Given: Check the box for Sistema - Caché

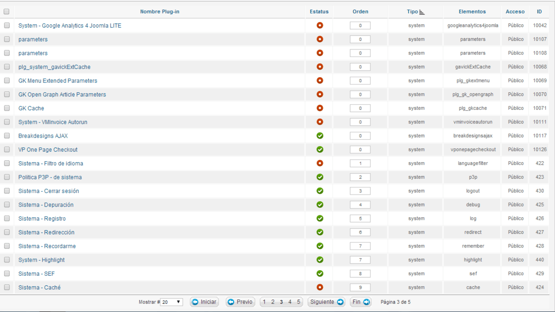Looking at the screenshot, I should click(x=7, y=288).
